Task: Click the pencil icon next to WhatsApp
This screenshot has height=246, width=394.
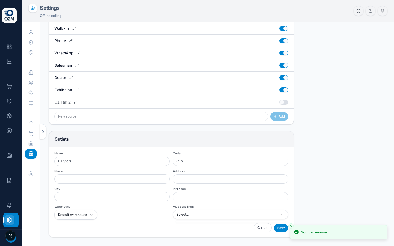Action: click(78, 53)
